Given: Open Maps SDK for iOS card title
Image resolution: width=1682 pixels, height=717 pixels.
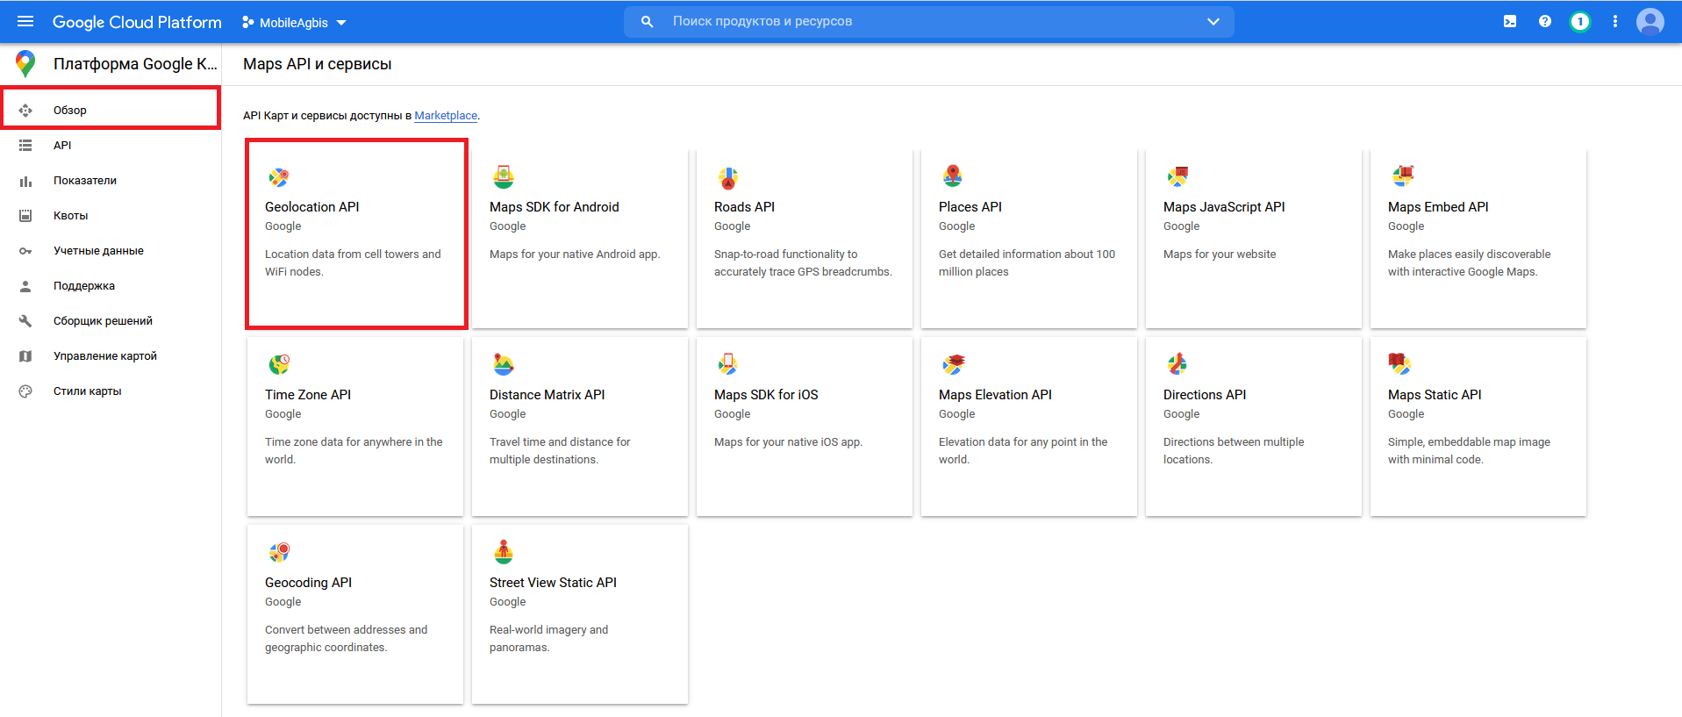Looking at the screenshot, I should click(x=766, y=395).
